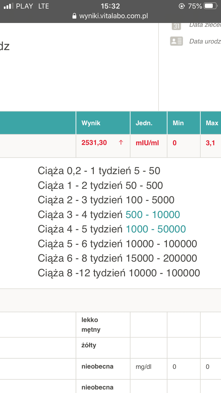Tap the rotation lock icon in status bar
Image resolution: width=221 pixels, height=393 pixels.
(x=182, y=6)
